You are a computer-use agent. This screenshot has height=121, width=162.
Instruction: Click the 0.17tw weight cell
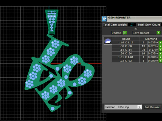(153, 50)
